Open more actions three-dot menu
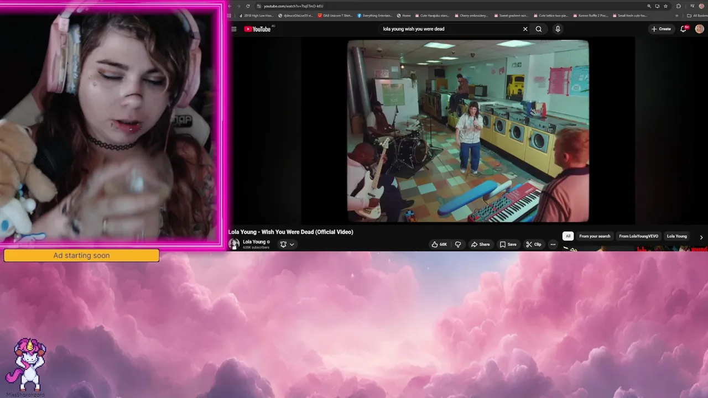Viewport: 708px width, 398px height. click(553, 244)
